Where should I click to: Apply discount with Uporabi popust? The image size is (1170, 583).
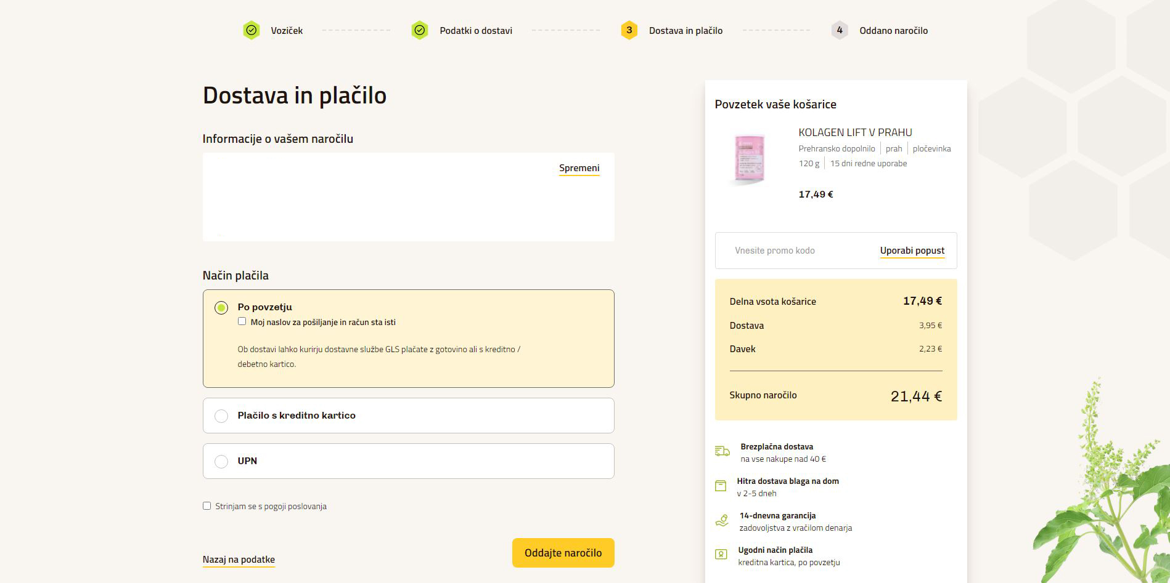(x=912, y=251)
